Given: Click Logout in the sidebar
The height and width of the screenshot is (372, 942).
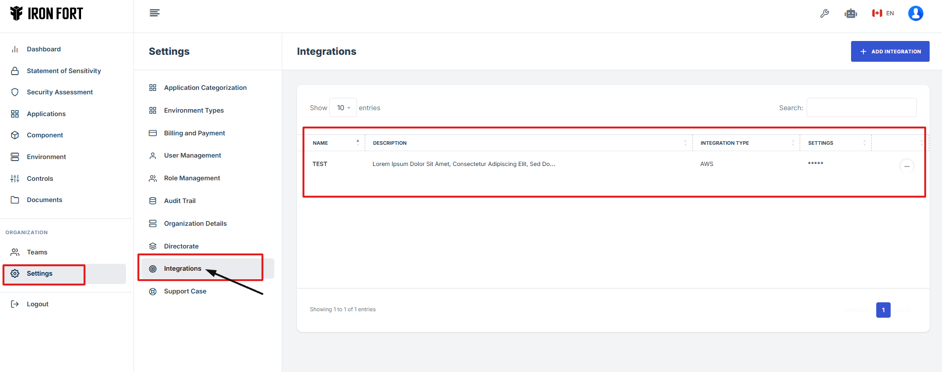Looking at the screenshot, I should pos(38,304).
